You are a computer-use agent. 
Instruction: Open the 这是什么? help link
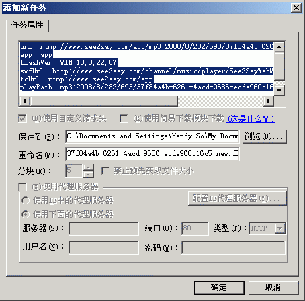pos(251,118)
